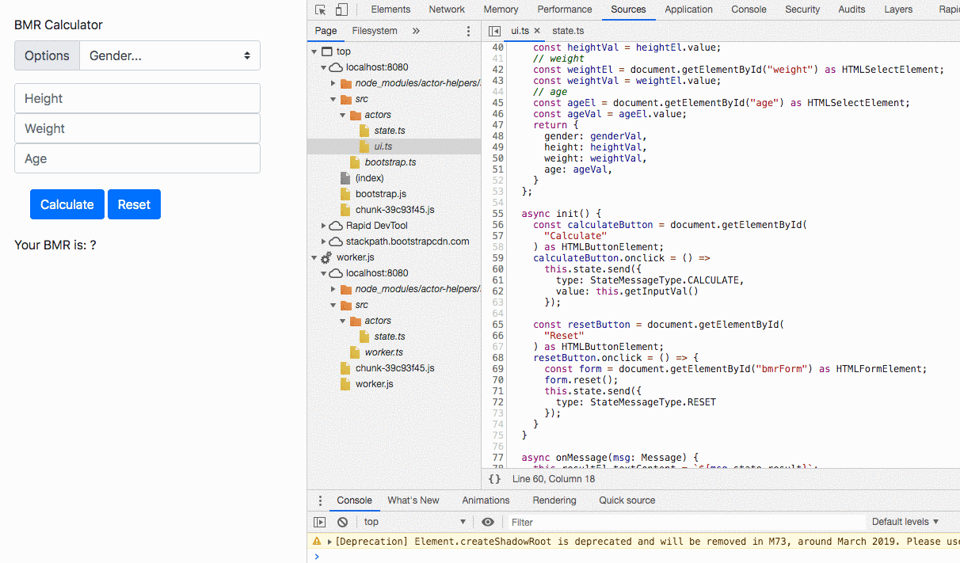
Task: Focus the Height input field
Action: pyautogui.click(x=137, y=98)
